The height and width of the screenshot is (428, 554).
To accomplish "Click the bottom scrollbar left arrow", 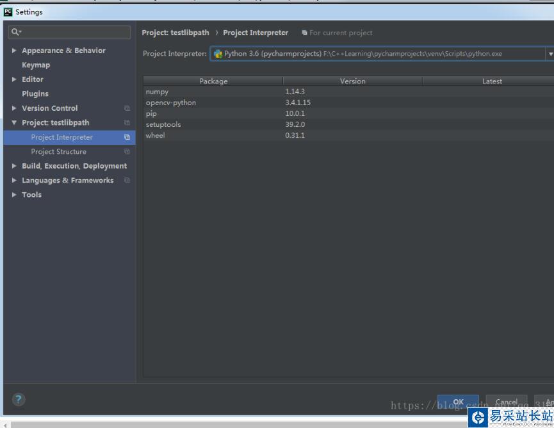I will click(x=5, y=425).
